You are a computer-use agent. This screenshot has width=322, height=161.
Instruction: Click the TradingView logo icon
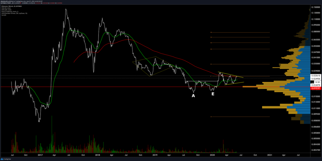point(3,159)
